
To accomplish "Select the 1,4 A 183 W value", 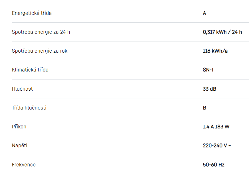I will click(x=216, y=127).
